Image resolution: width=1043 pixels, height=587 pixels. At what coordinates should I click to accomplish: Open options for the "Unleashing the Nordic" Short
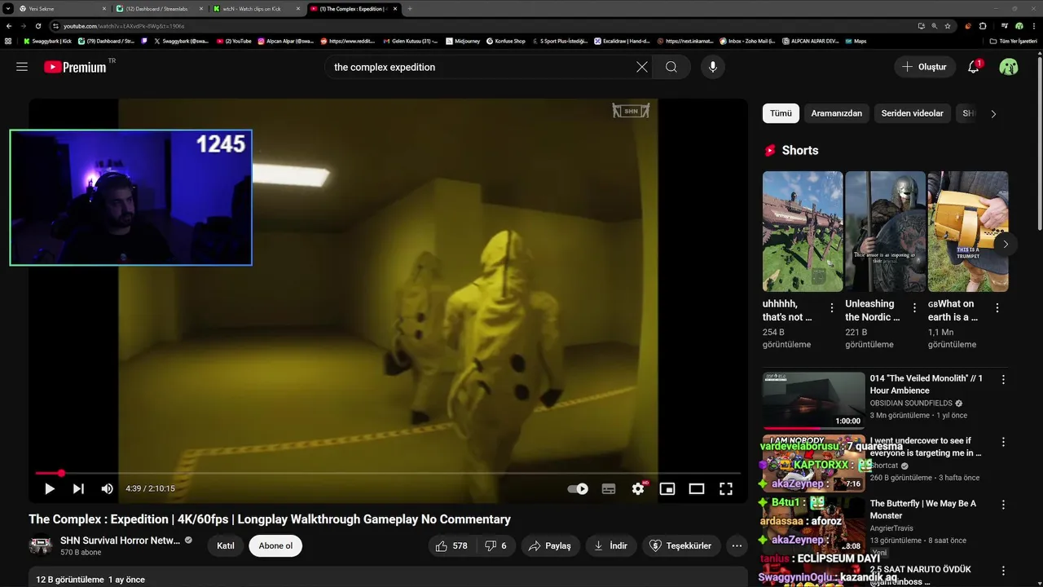pyautogui.click(x=914, y=308)
